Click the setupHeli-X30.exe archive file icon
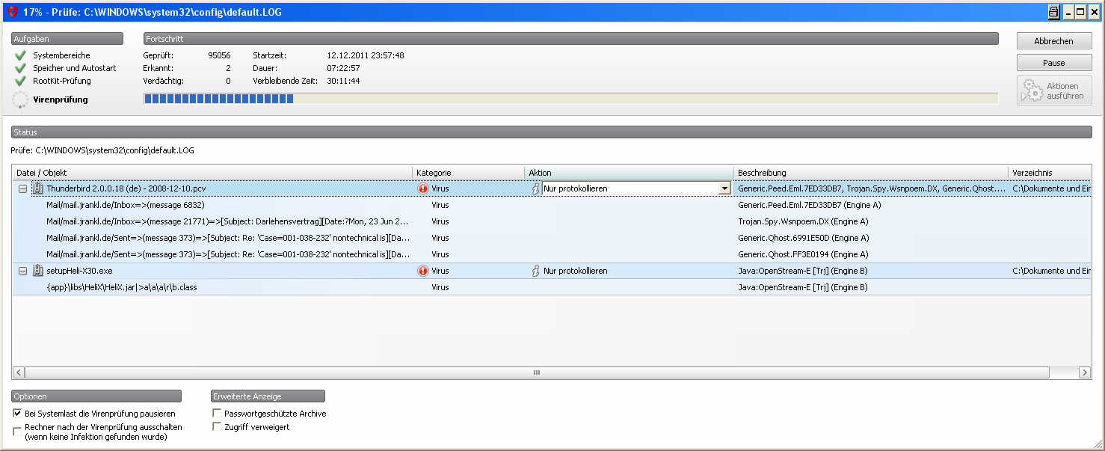Image resolution: width=1105 pixels, height=451 pixels. 37,271
